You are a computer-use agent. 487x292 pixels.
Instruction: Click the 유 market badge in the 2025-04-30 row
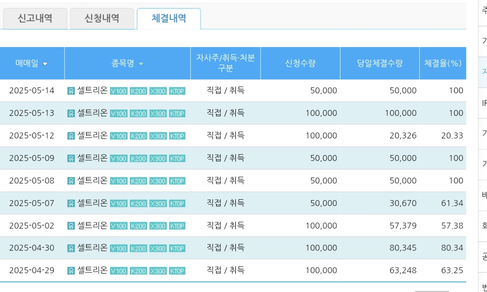tap(71, 248)
